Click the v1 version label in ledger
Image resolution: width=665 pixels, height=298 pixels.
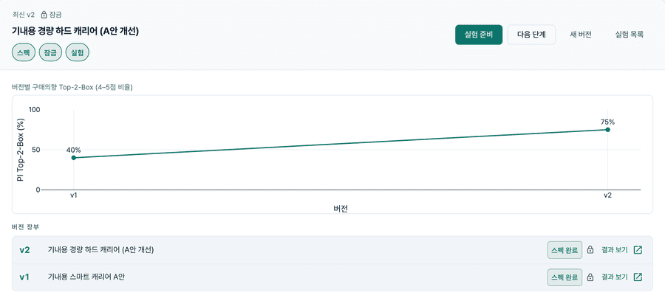(x=24, y=277)
